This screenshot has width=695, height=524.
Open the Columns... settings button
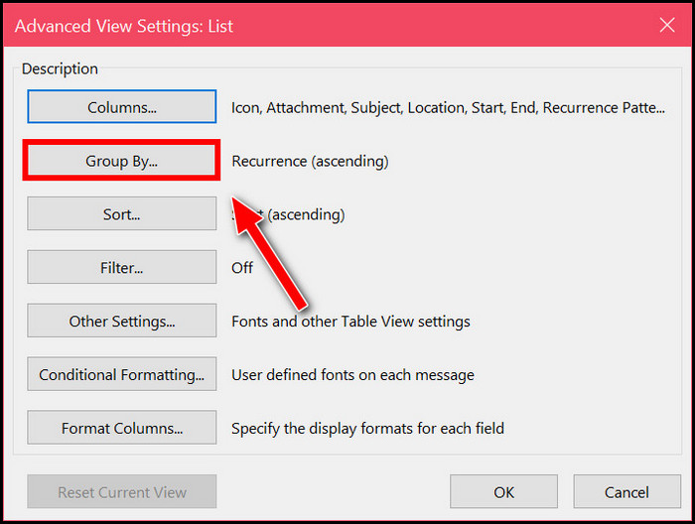[x=121, y=106]
